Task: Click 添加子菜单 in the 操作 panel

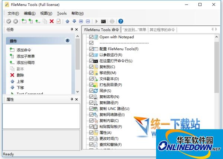Action: pos(26,56)
